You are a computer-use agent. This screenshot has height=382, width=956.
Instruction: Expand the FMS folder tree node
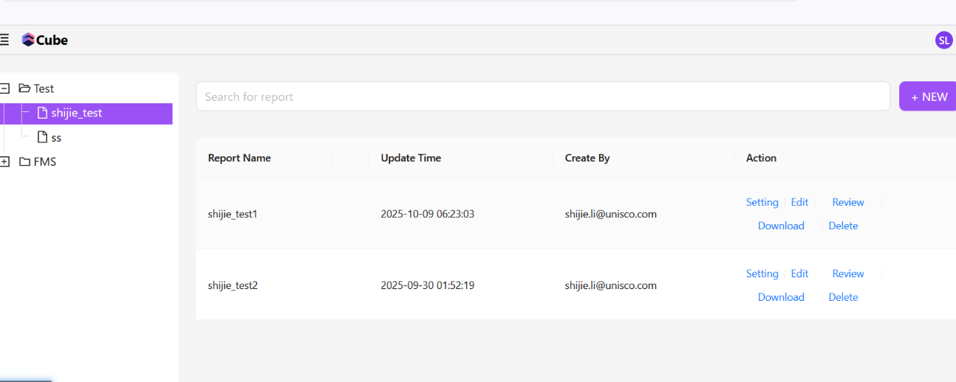[4, 162]
